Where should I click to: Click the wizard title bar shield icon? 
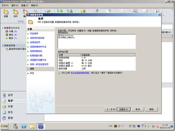pos(28,15)
